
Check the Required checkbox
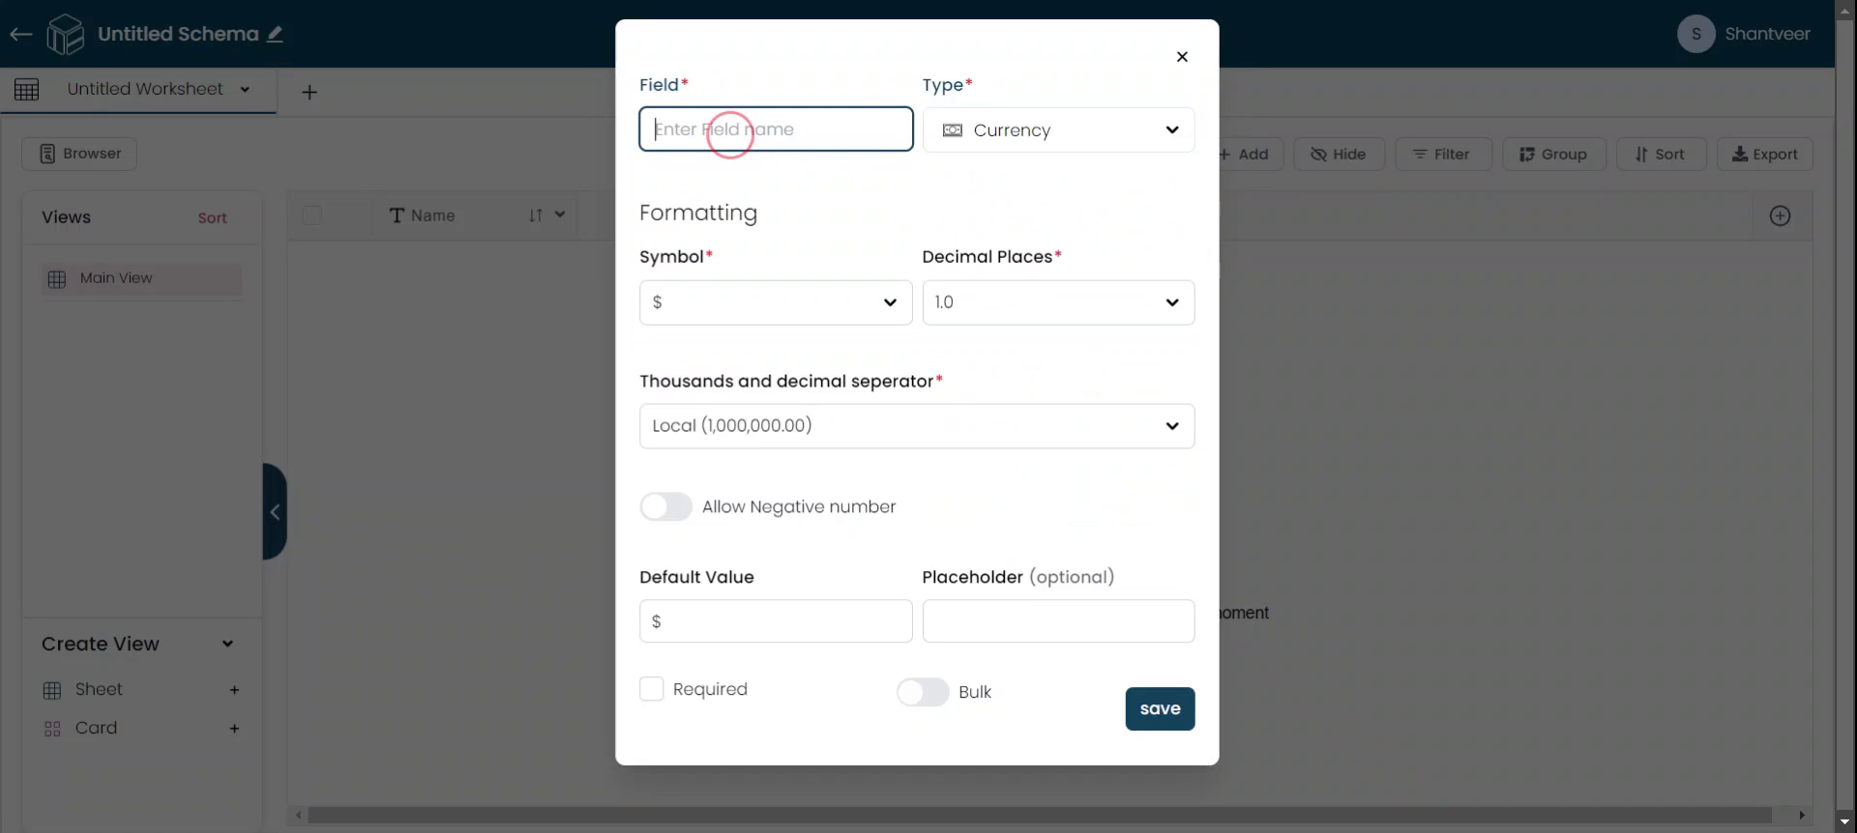(652, 689)
